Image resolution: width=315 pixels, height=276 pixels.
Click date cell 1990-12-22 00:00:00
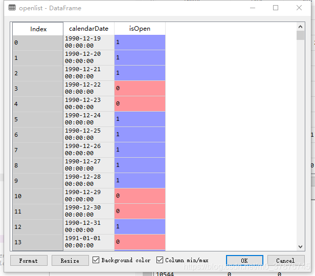[x=89, y=88]
